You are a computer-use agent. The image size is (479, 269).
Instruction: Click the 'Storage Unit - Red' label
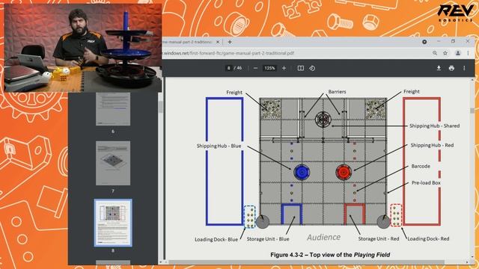tap(379, 239)
